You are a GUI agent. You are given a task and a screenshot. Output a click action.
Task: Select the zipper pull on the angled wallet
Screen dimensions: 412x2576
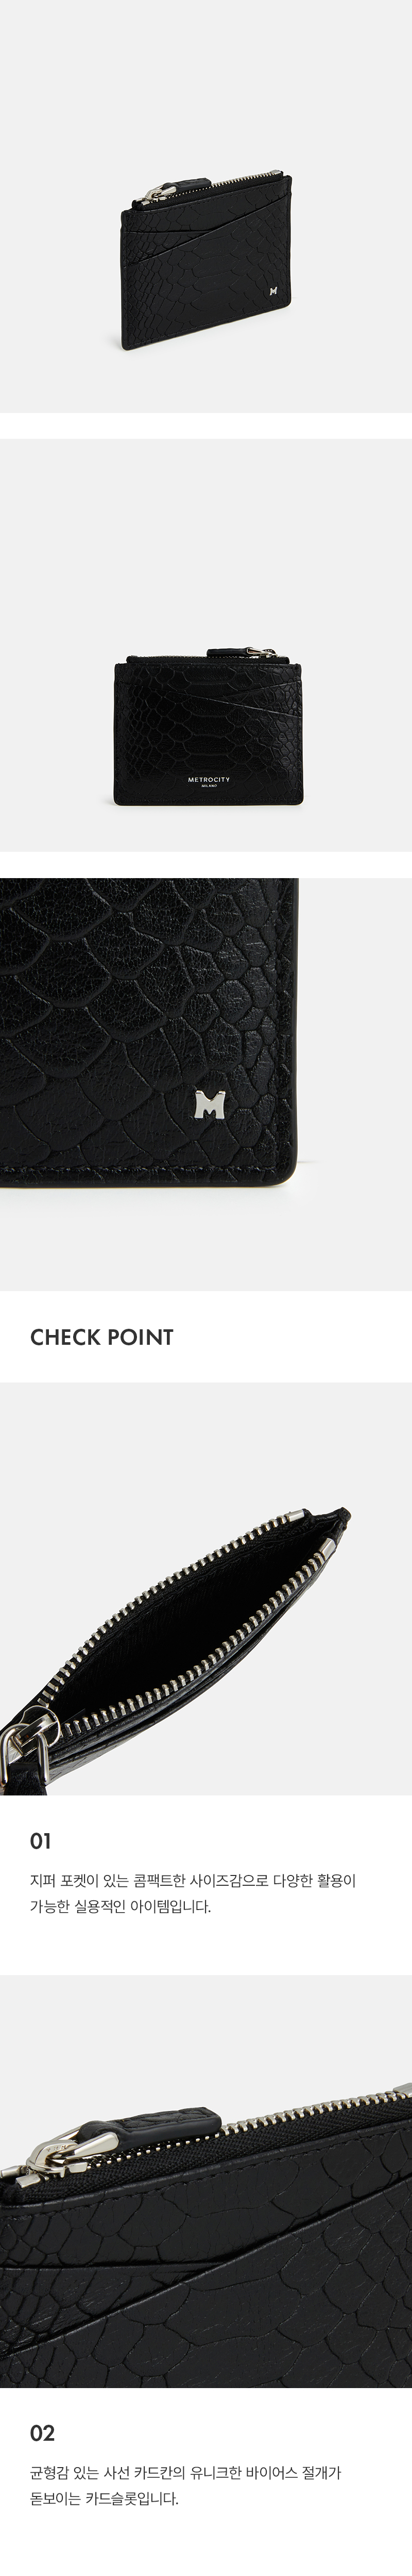[x=178, y=187]
